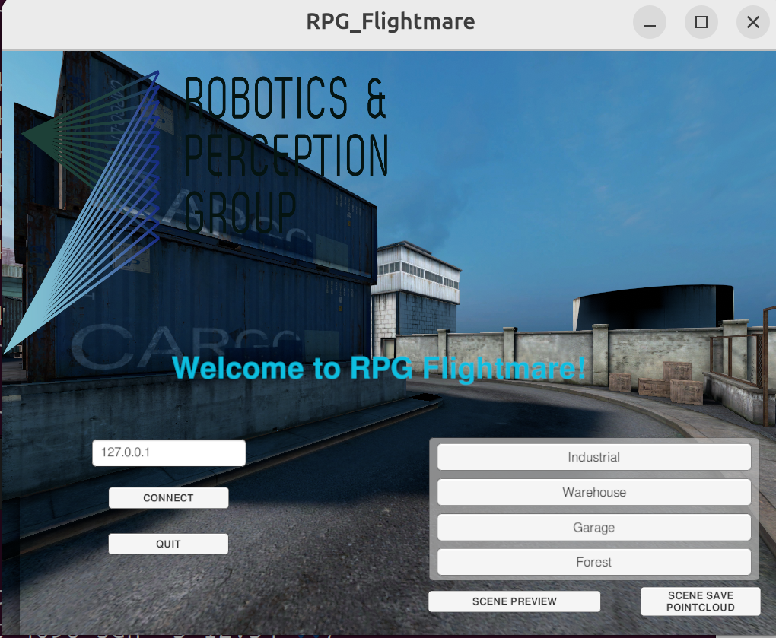This screenshot has height=638, width=776.
Task: Choose the Warehouse scene
Action: tap(594, 492)
